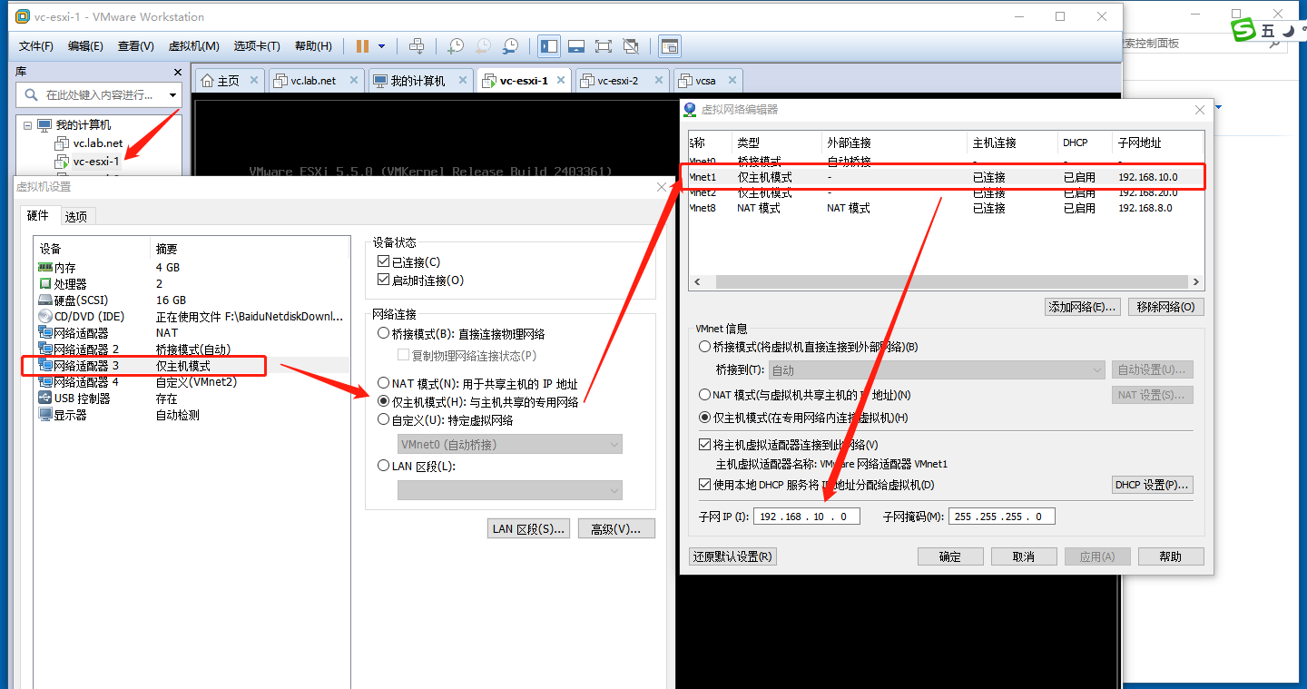Open the 选项卡(T) menu

point(257,46)
